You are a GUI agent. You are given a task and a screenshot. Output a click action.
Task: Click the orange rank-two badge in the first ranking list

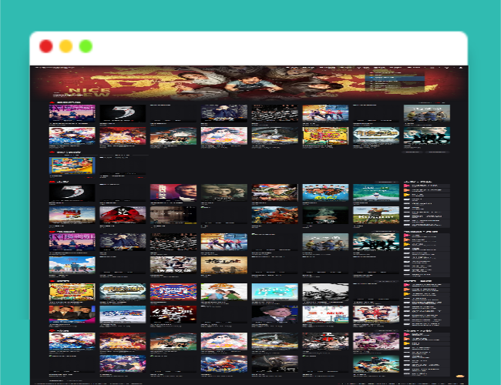(x=407, y=191)
